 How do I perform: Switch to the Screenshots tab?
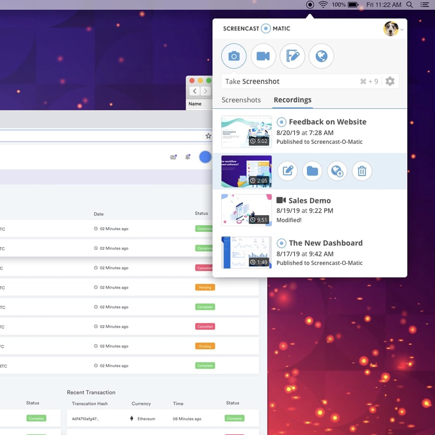click(241, 100)
